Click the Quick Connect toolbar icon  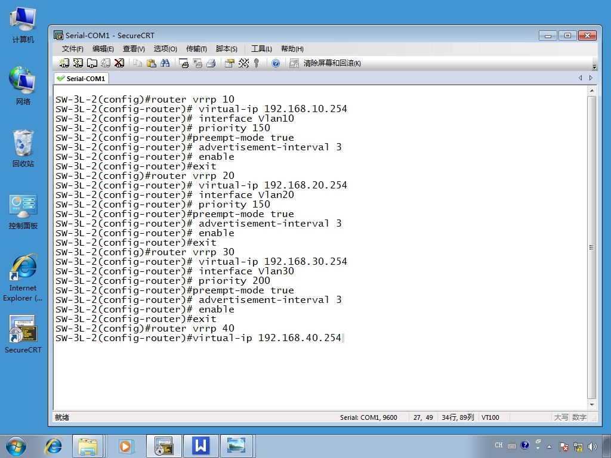[x=78, y=63]
